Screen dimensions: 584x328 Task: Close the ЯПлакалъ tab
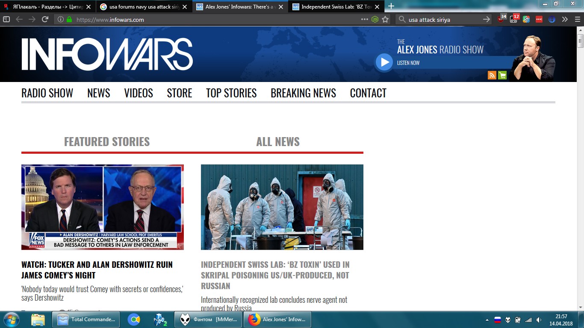click(x=88, y=7)
